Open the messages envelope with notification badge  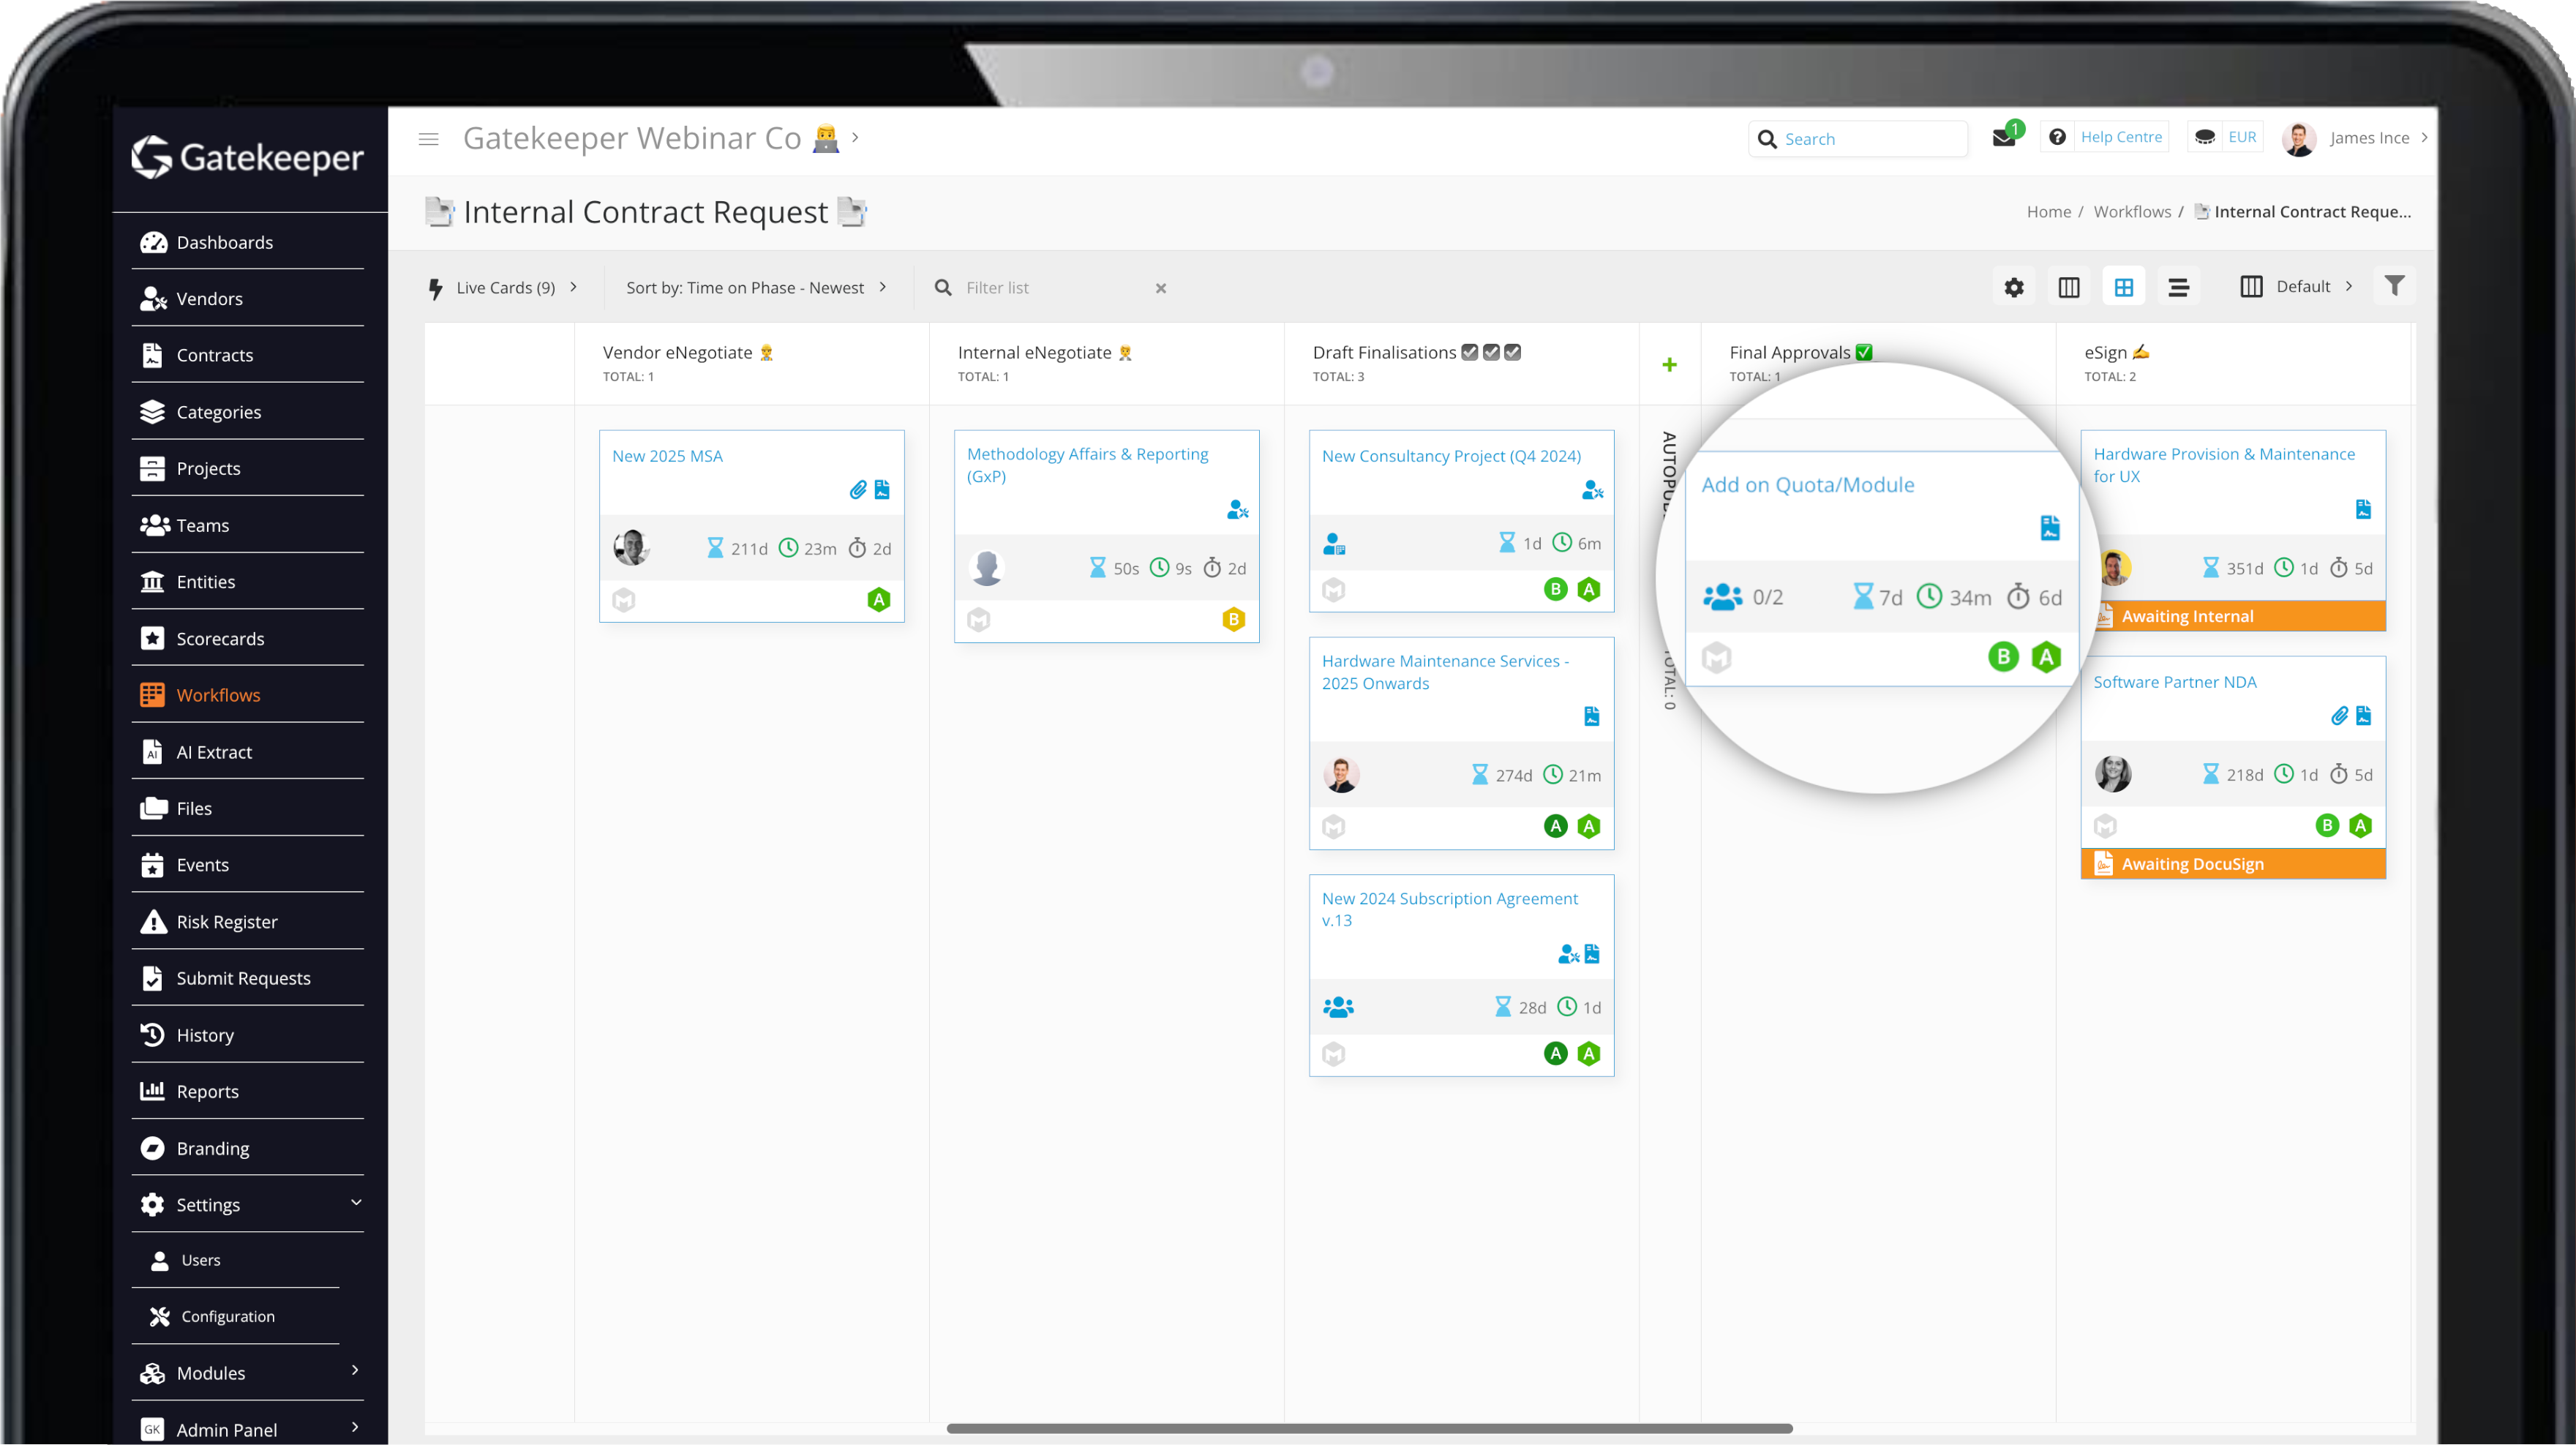[x=2004, y=138]
